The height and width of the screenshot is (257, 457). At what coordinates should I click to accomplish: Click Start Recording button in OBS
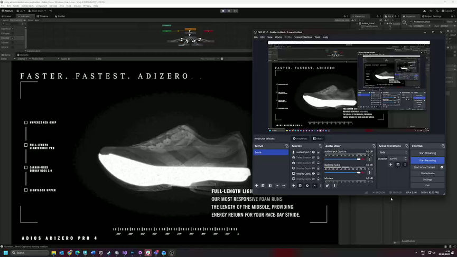(x=427, y=160)
